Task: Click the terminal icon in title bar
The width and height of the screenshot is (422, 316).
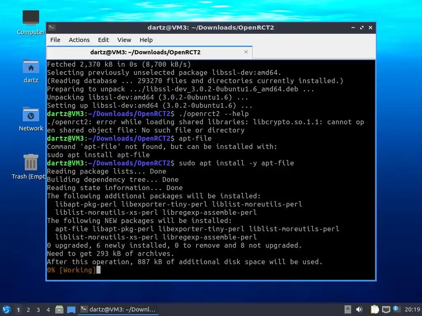Action: pos(52,28)
